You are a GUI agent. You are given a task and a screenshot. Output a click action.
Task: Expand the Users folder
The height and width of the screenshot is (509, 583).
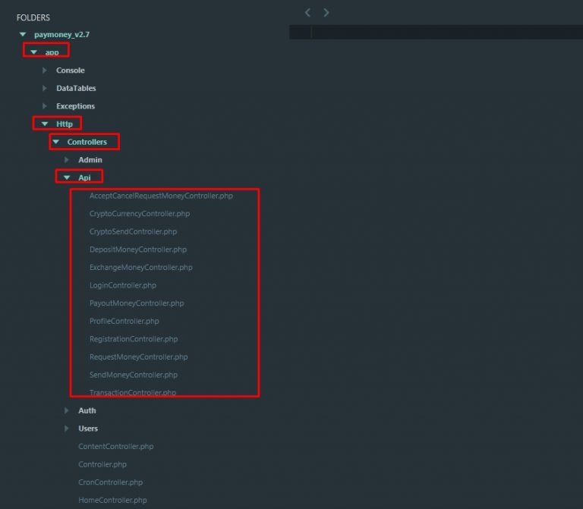coord(67,429)
